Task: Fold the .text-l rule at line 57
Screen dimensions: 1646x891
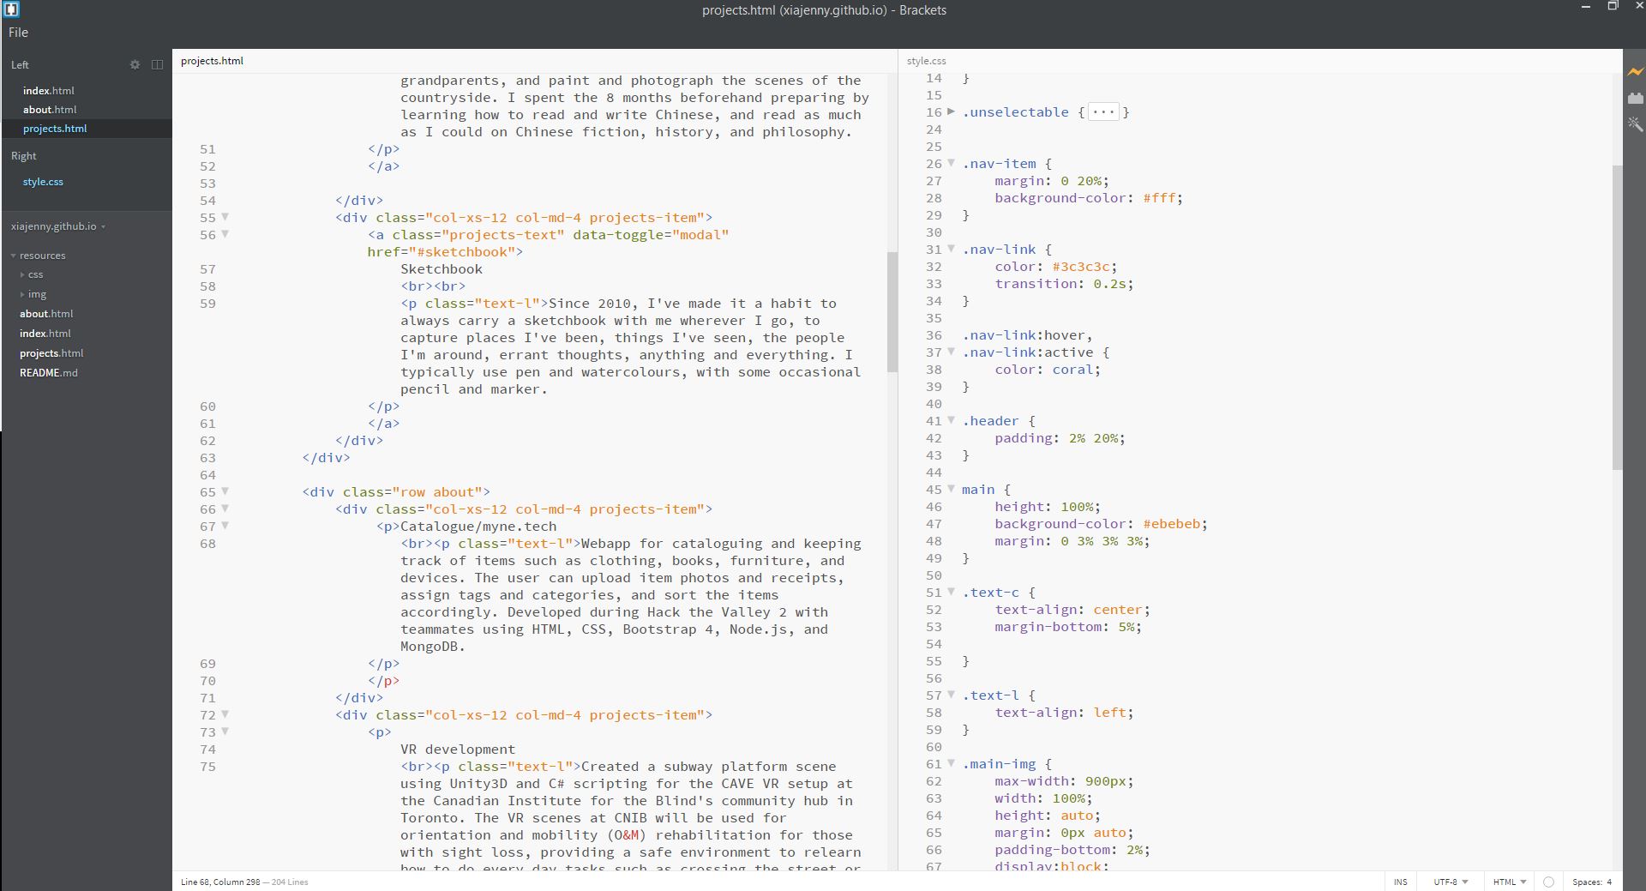Action: (951, 695)
